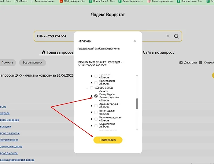Close the Регионы dialog
Screen dimensions: 214x164
[135, 41]
